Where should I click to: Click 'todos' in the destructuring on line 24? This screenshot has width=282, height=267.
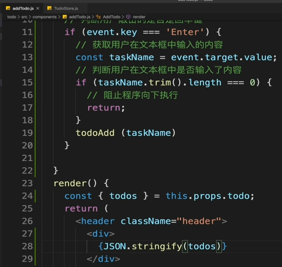click(123, 196)
